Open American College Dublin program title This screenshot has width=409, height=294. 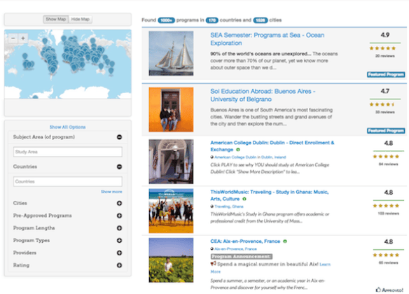click(272, 146)
